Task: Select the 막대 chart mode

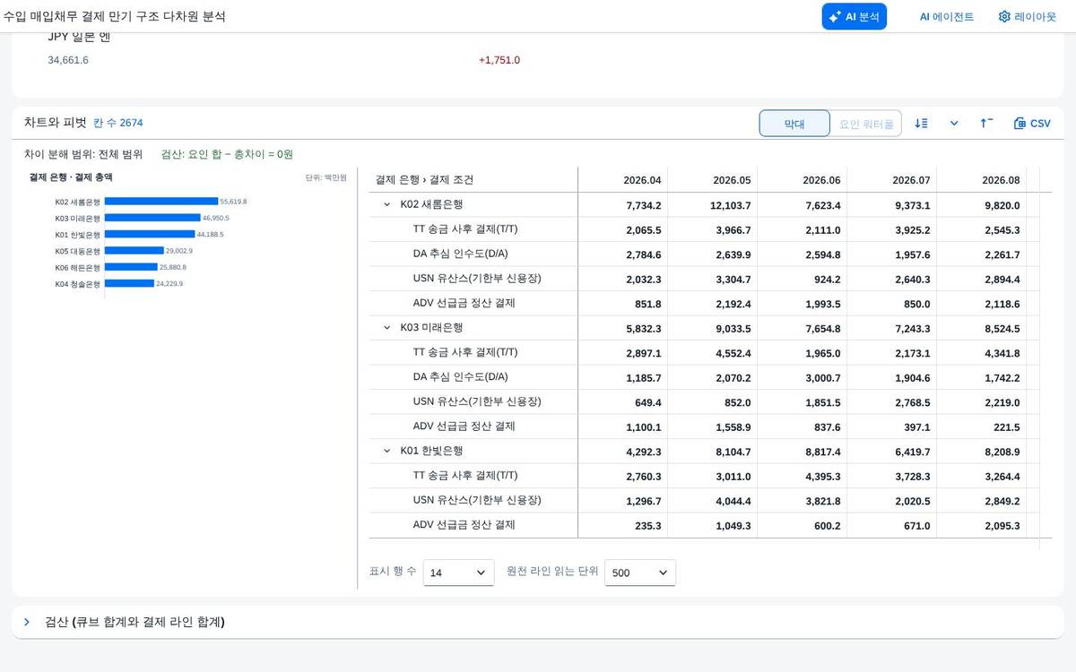Action: (794, 124)
